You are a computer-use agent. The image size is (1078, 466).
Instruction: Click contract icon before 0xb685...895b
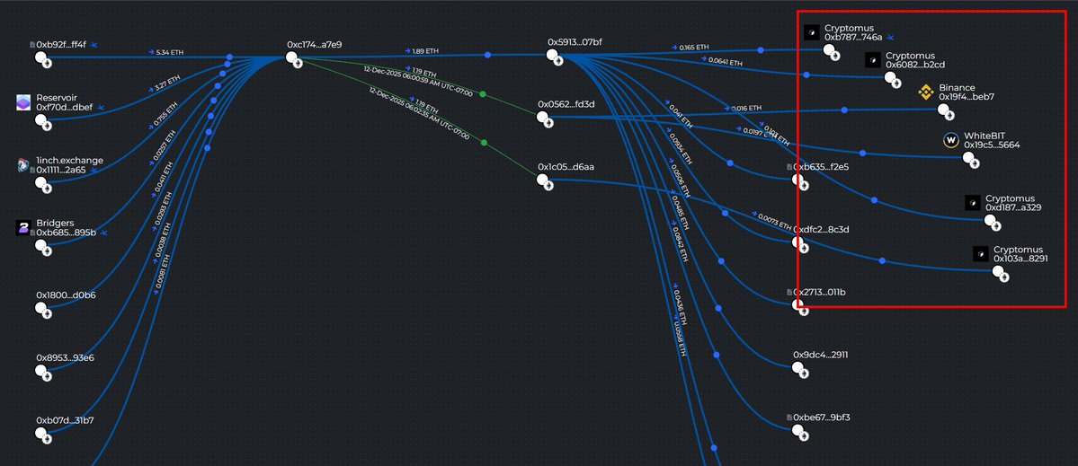[32, 233]
